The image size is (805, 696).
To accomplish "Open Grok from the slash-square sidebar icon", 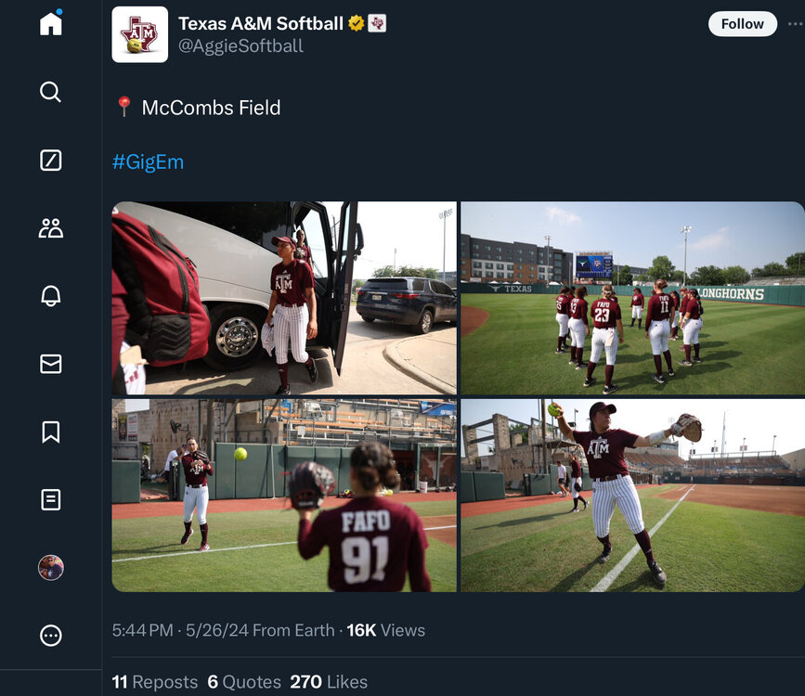I will [51, 161].
